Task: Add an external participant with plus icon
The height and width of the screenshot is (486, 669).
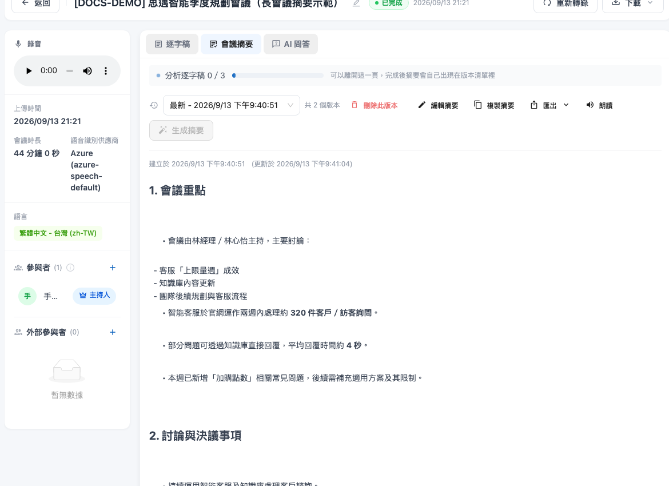Action: [x=113, y=332]
